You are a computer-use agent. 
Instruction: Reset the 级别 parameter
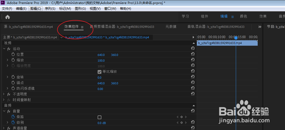[193, 122]
